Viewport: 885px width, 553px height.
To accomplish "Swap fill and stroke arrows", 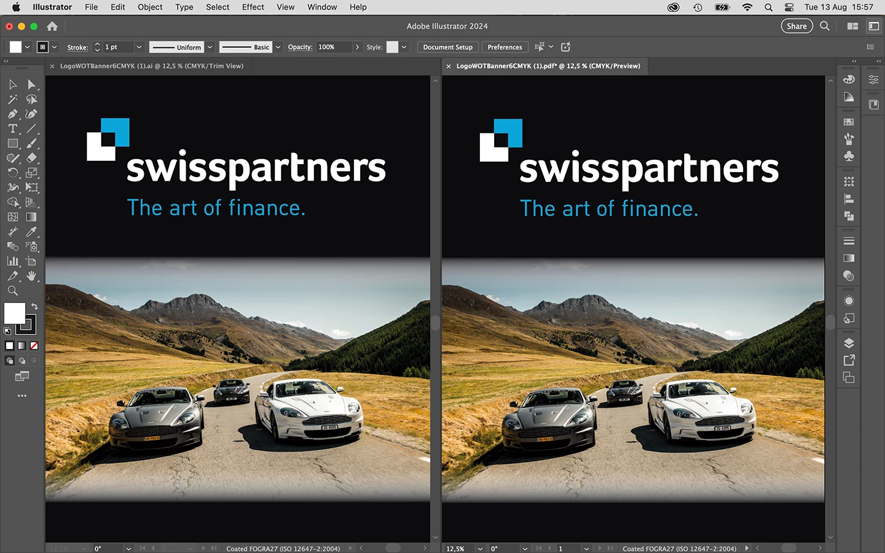I will [34, 306].
